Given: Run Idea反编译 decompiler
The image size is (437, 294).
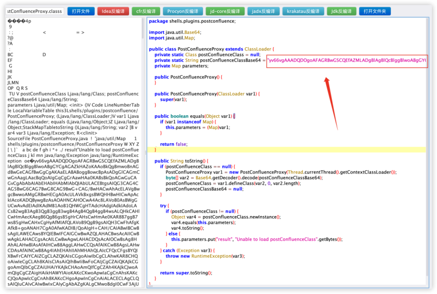Looking at the screenshot, I should click(x=113, y=11).
